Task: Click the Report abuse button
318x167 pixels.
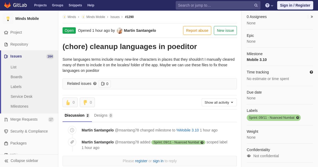Action: click(x=197, y=30)
